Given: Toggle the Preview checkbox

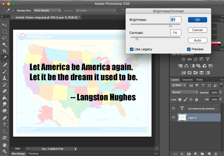Looking at the screenshot, I should point(189,49).
